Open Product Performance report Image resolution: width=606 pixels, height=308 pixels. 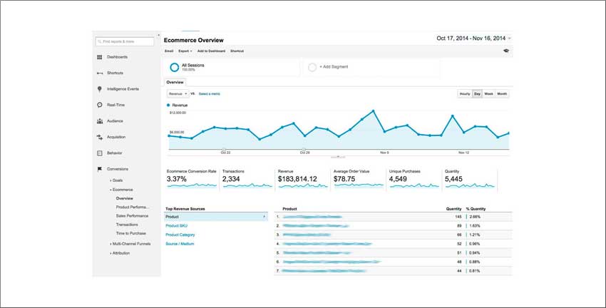pos(132,207)
